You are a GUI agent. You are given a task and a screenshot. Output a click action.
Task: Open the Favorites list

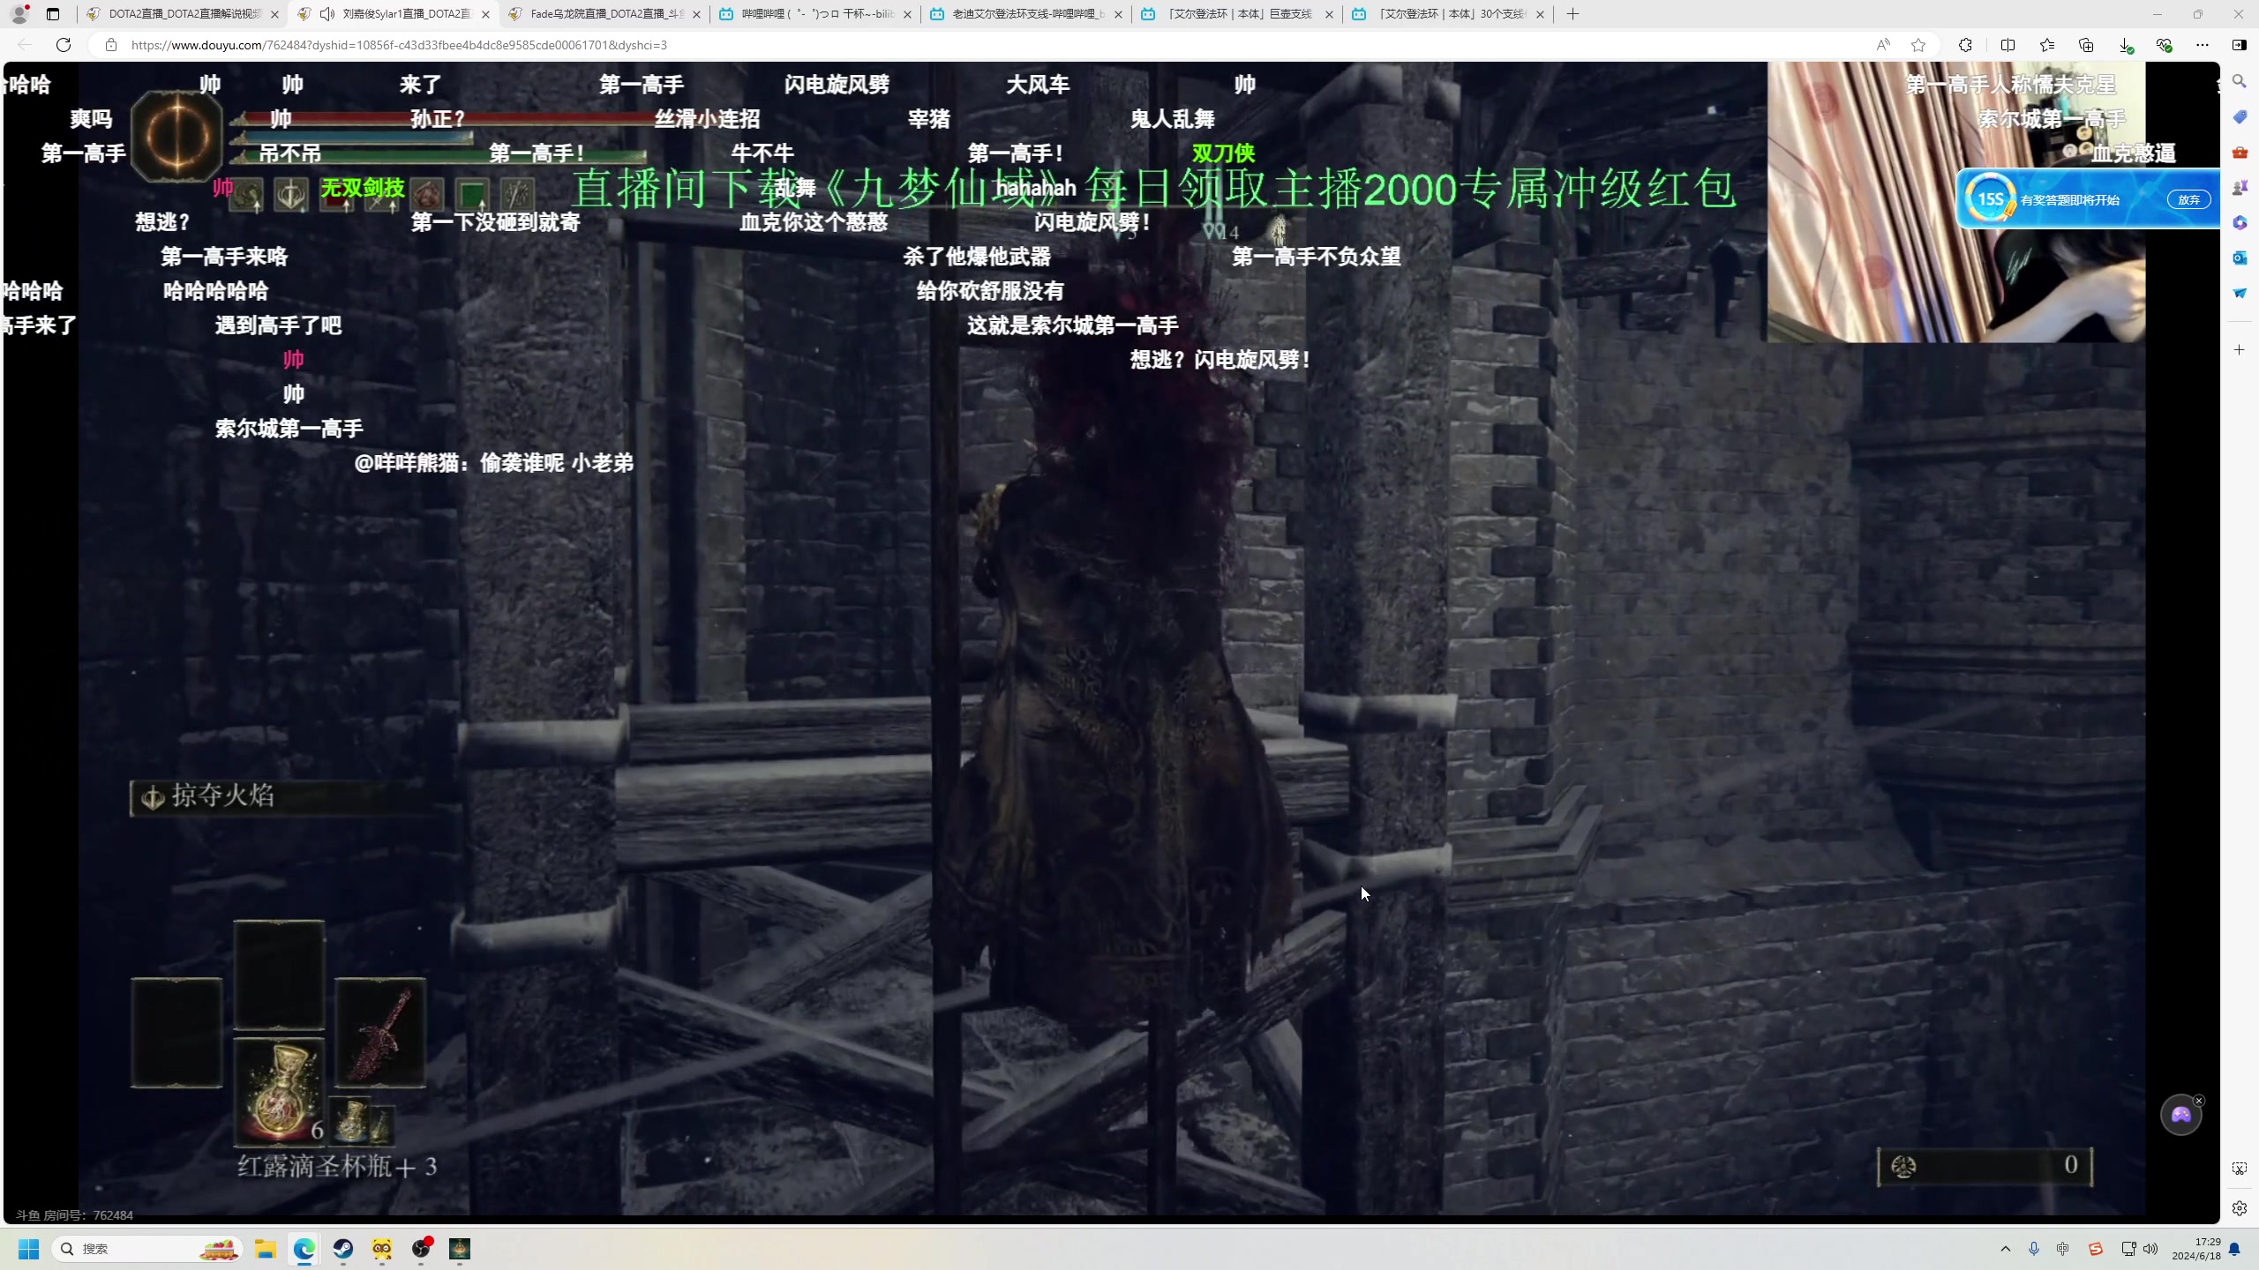coord(2047,45)
